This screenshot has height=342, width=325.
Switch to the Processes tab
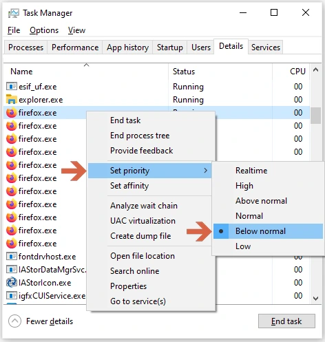pos(25,47)
